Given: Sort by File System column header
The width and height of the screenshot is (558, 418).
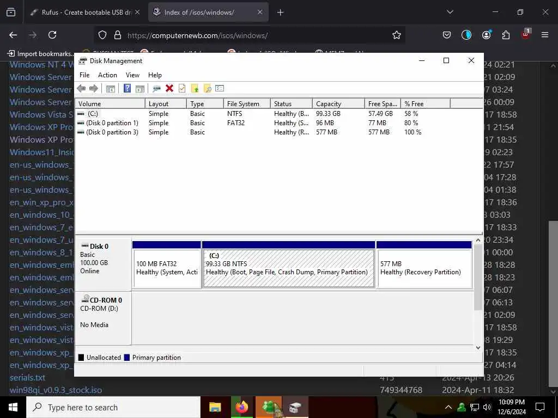Looking at the screenshot, I should coord(247,104).
